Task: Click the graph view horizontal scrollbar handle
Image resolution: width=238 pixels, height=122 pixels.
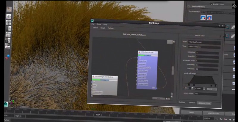Action: [x=159, y=98]
